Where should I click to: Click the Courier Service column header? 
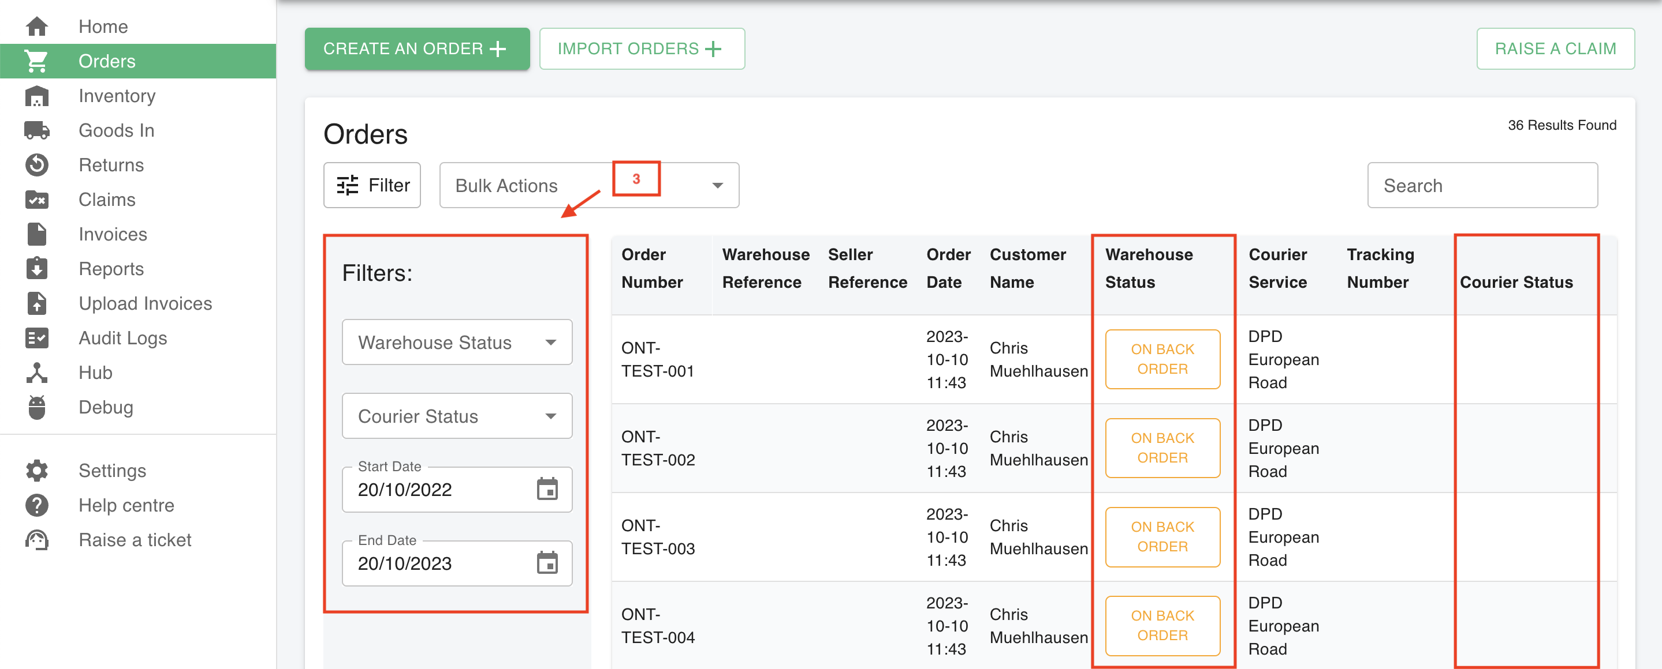point(1277,268)
